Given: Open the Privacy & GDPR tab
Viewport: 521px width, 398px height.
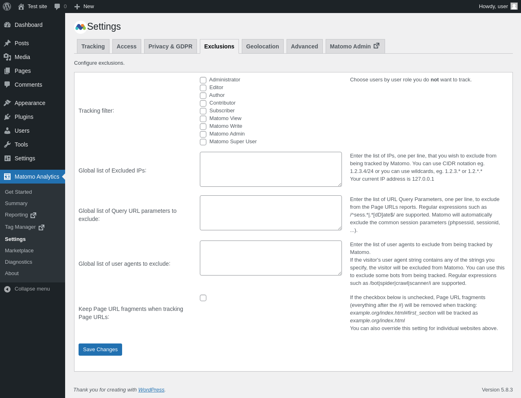Looking at the screenshot, I should click(x=171, y=46).
